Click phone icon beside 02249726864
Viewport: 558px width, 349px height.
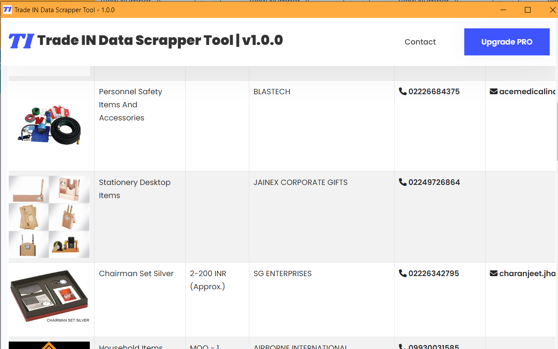point(402,182)
